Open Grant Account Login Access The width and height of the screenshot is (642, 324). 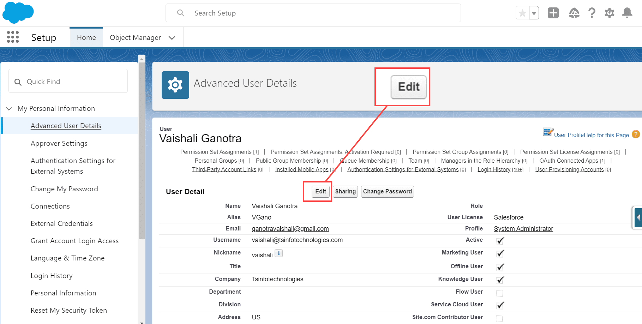[x=74, y=241]
